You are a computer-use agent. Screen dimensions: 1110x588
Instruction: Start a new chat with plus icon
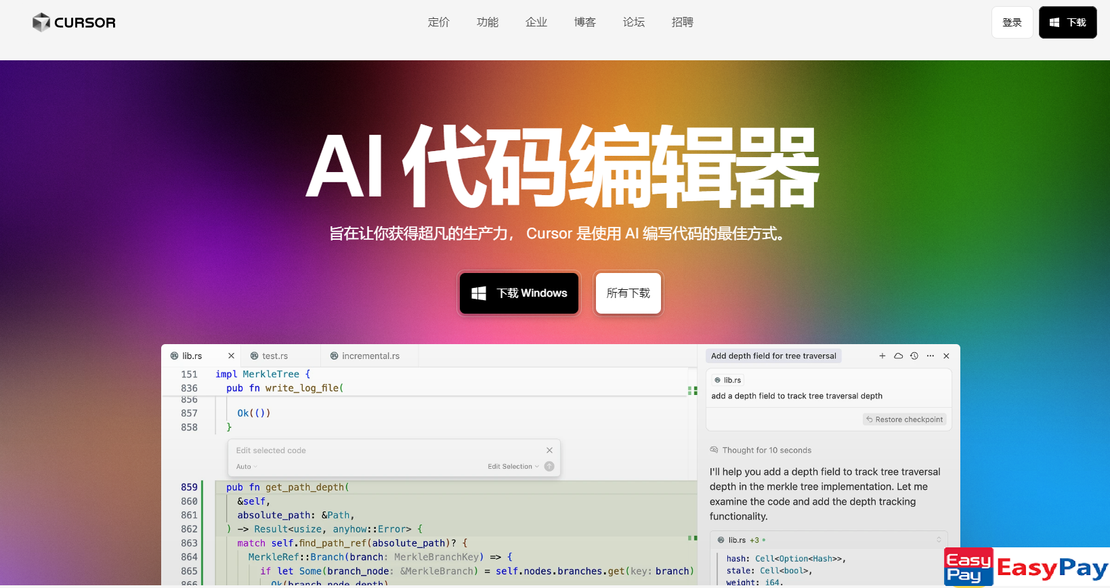click(x=882, y=356)
